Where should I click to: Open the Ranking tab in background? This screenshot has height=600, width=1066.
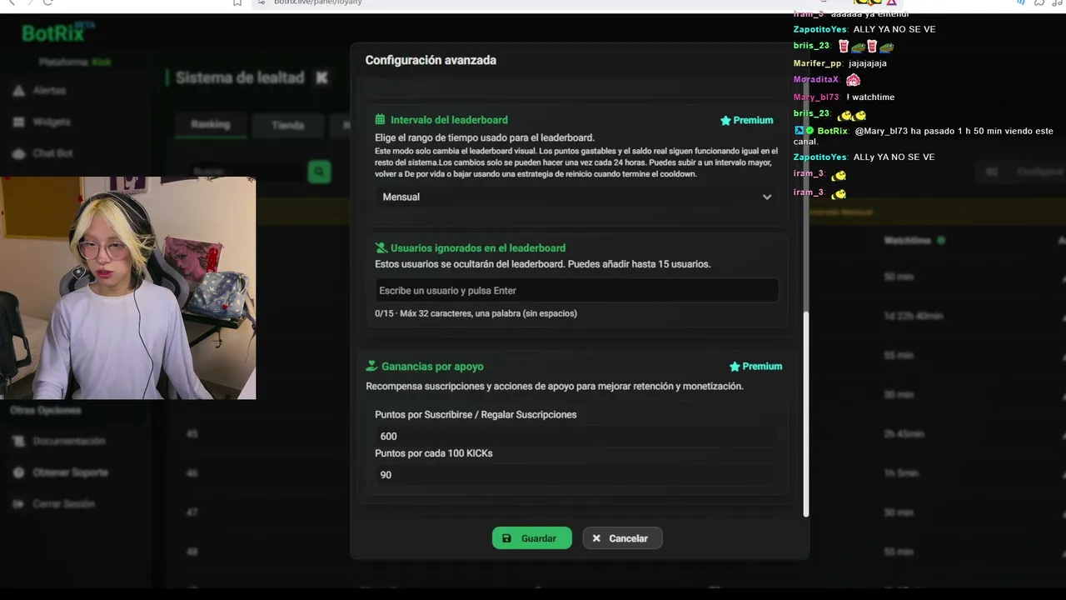(210, 125)
